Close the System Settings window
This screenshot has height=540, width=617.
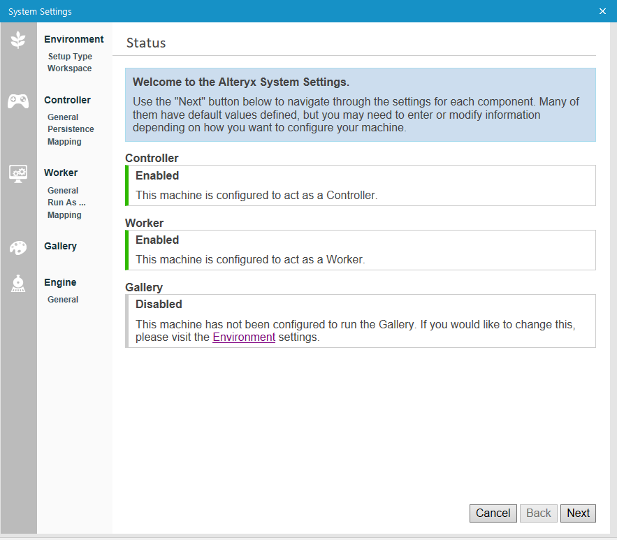point(602,11)
